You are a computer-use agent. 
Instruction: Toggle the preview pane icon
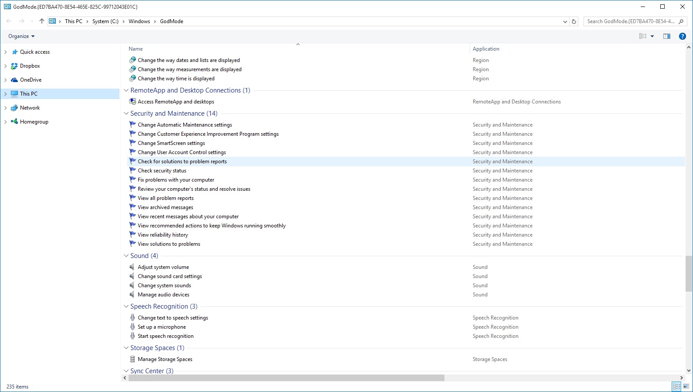coord(666,36)
